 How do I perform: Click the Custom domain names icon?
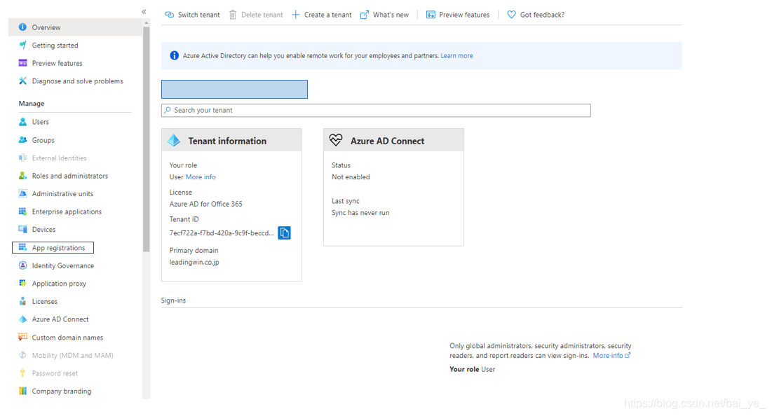pos(22,337)
